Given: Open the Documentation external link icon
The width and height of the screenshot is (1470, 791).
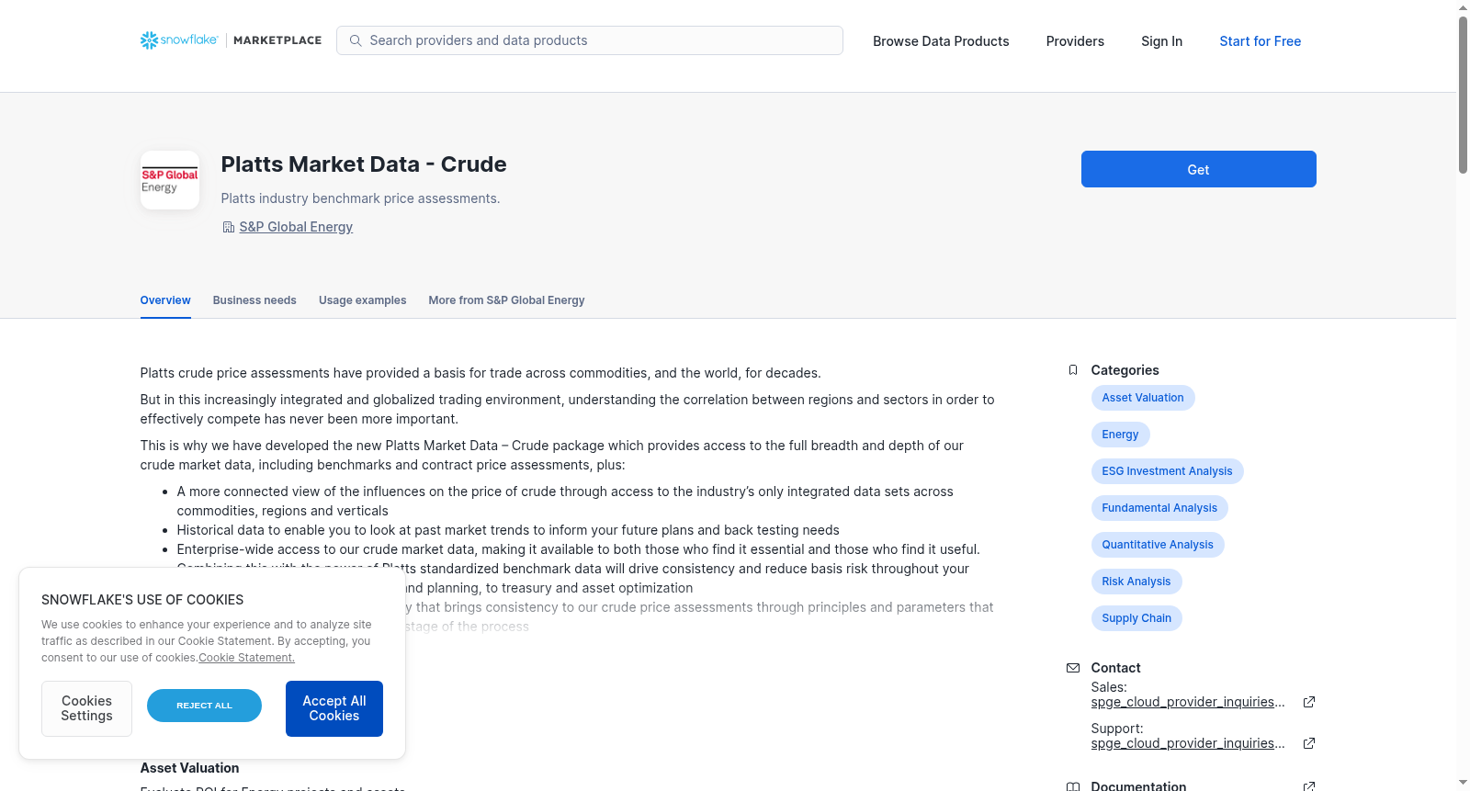Looking at the screenshot, I should coord(1309,786).
